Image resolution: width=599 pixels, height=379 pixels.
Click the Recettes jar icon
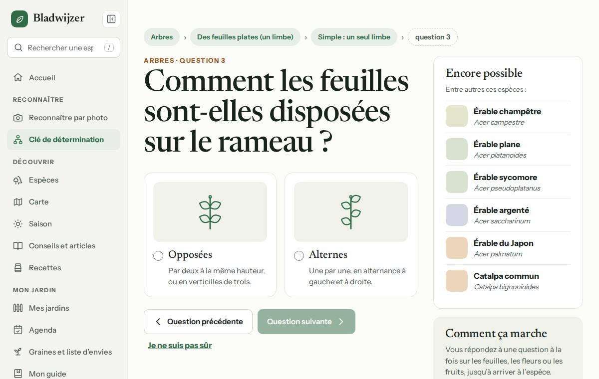coord(18,268)
